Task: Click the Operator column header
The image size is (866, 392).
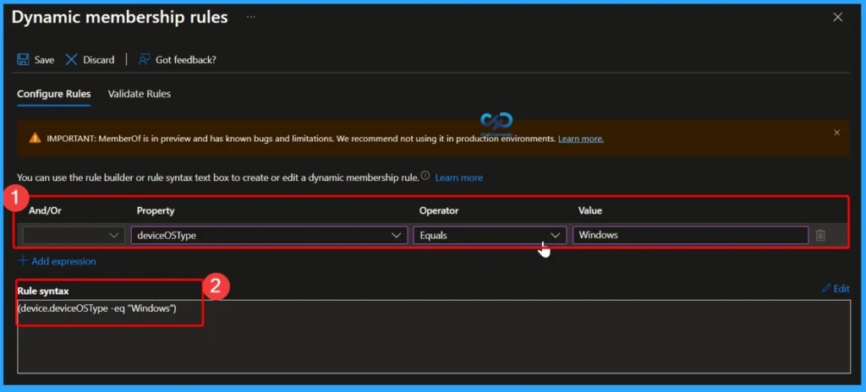Action: (439, 211)
